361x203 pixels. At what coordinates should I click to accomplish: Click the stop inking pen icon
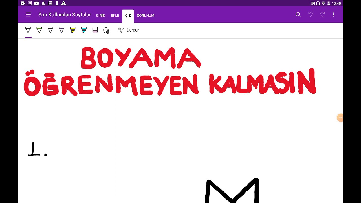click(121, 30)
